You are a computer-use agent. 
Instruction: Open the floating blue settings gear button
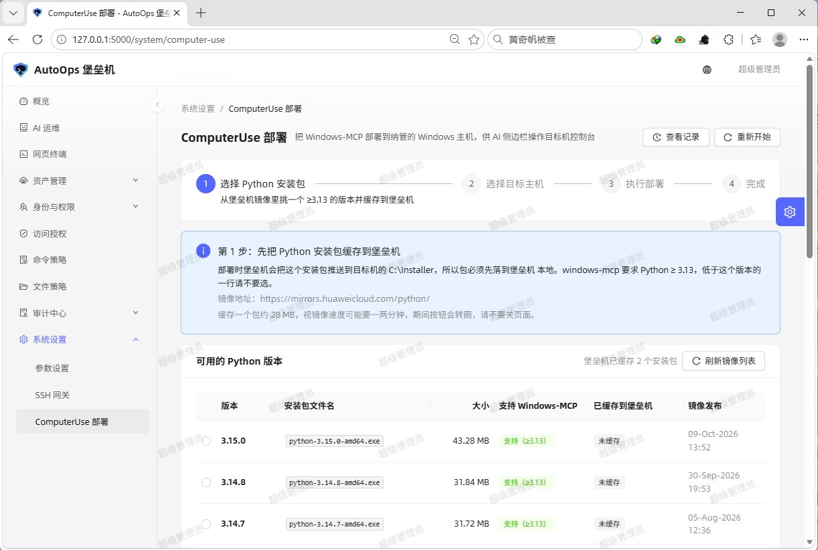click(x=790, y=212)
